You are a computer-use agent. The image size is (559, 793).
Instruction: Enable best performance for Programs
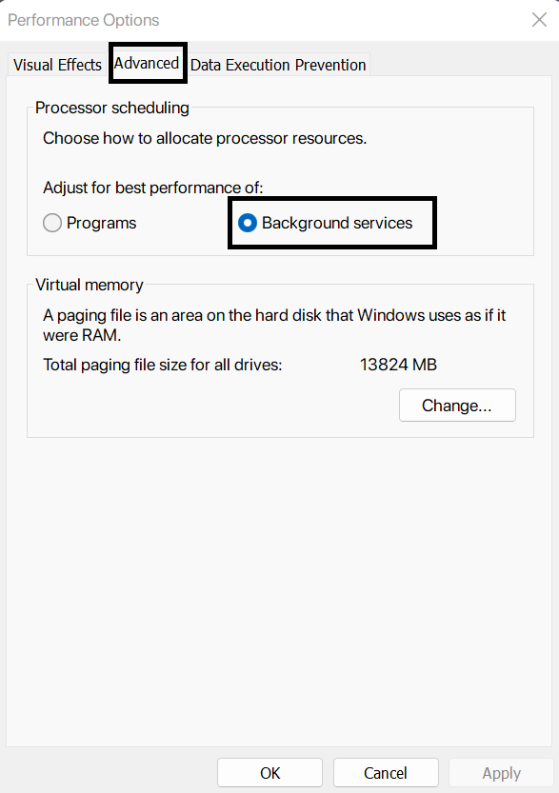(52, 223)
